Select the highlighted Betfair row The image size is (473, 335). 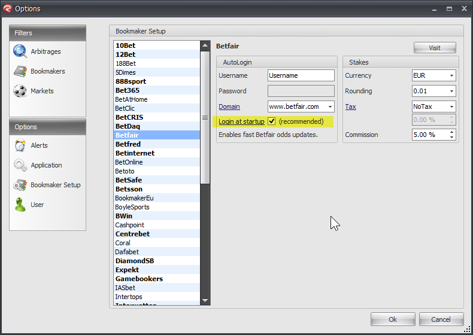(x=157, y=135)
